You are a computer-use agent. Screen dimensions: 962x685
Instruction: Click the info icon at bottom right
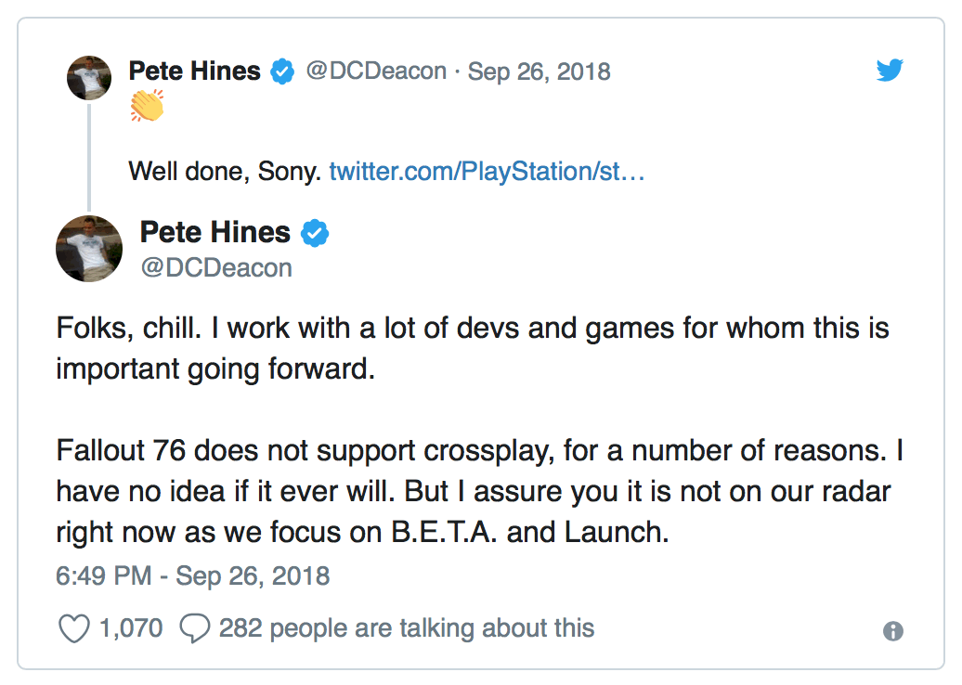point(892,630)
